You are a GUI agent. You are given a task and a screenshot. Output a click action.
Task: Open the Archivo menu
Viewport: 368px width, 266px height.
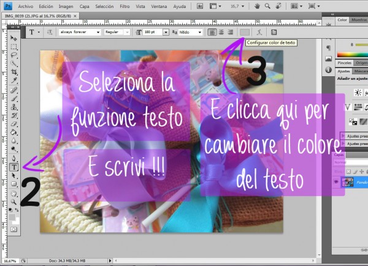(26, 6)
